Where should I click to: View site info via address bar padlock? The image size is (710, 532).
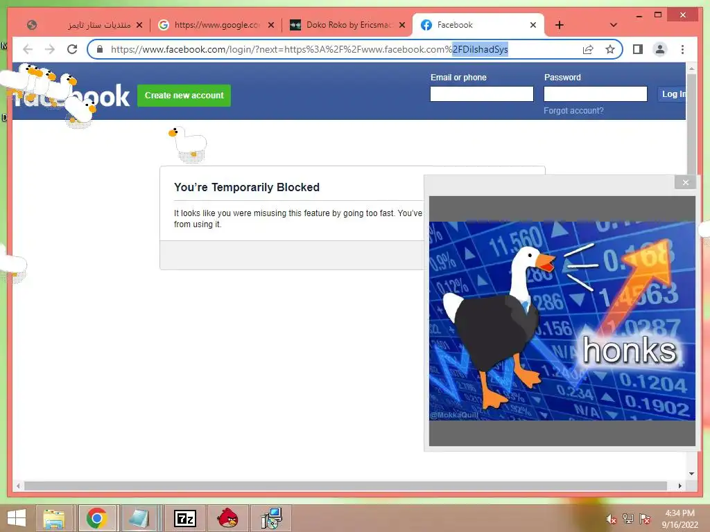(x=100, y=49)
